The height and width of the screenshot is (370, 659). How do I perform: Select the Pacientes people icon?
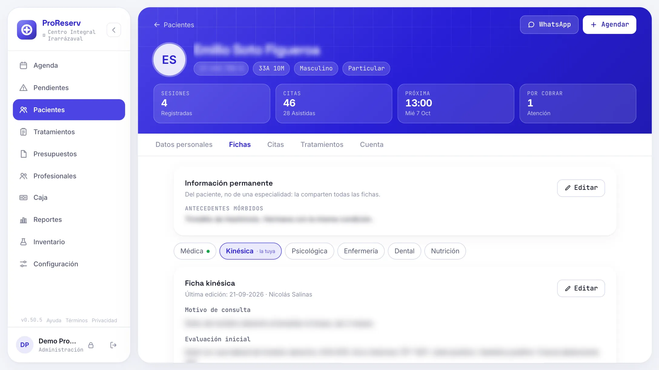(23, 110)
